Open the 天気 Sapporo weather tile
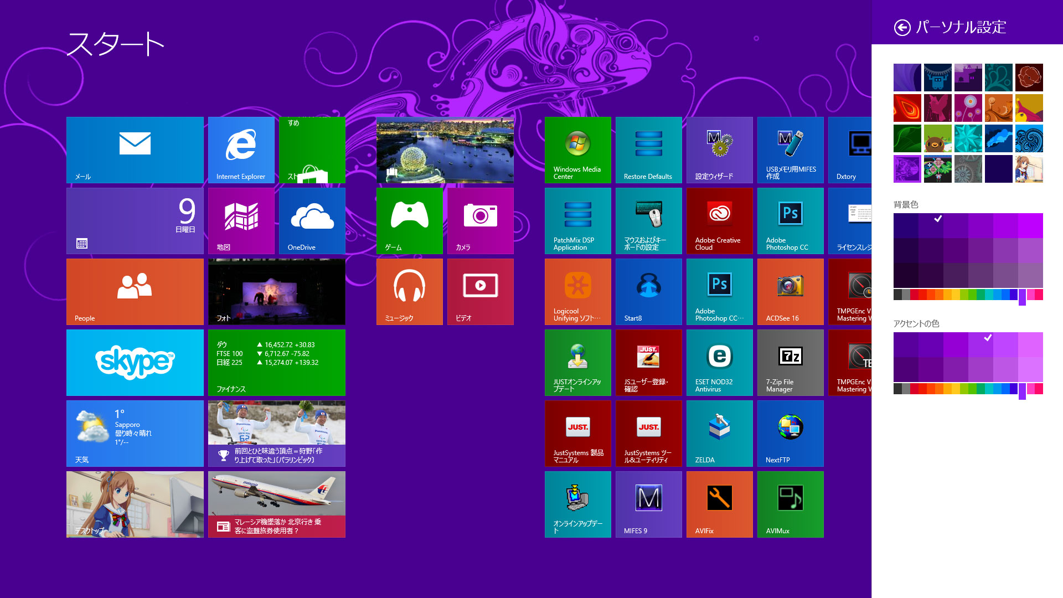The width and height of the screenshot is (1063, 598). 135,434
